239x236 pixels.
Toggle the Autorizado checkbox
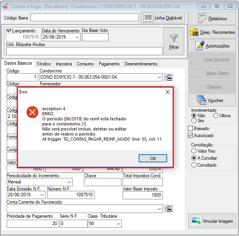coord(190,136)
